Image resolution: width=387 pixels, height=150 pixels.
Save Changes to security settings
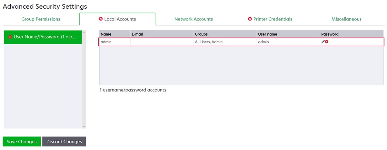(22, 142)
